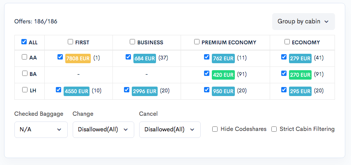This screenshot has width=351, height=165.
Task: Uncheck the ALL checkbox
Action: [24, 42]
